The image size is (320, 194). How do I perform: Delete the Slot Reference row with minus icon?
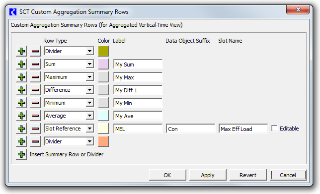[35, 129]
